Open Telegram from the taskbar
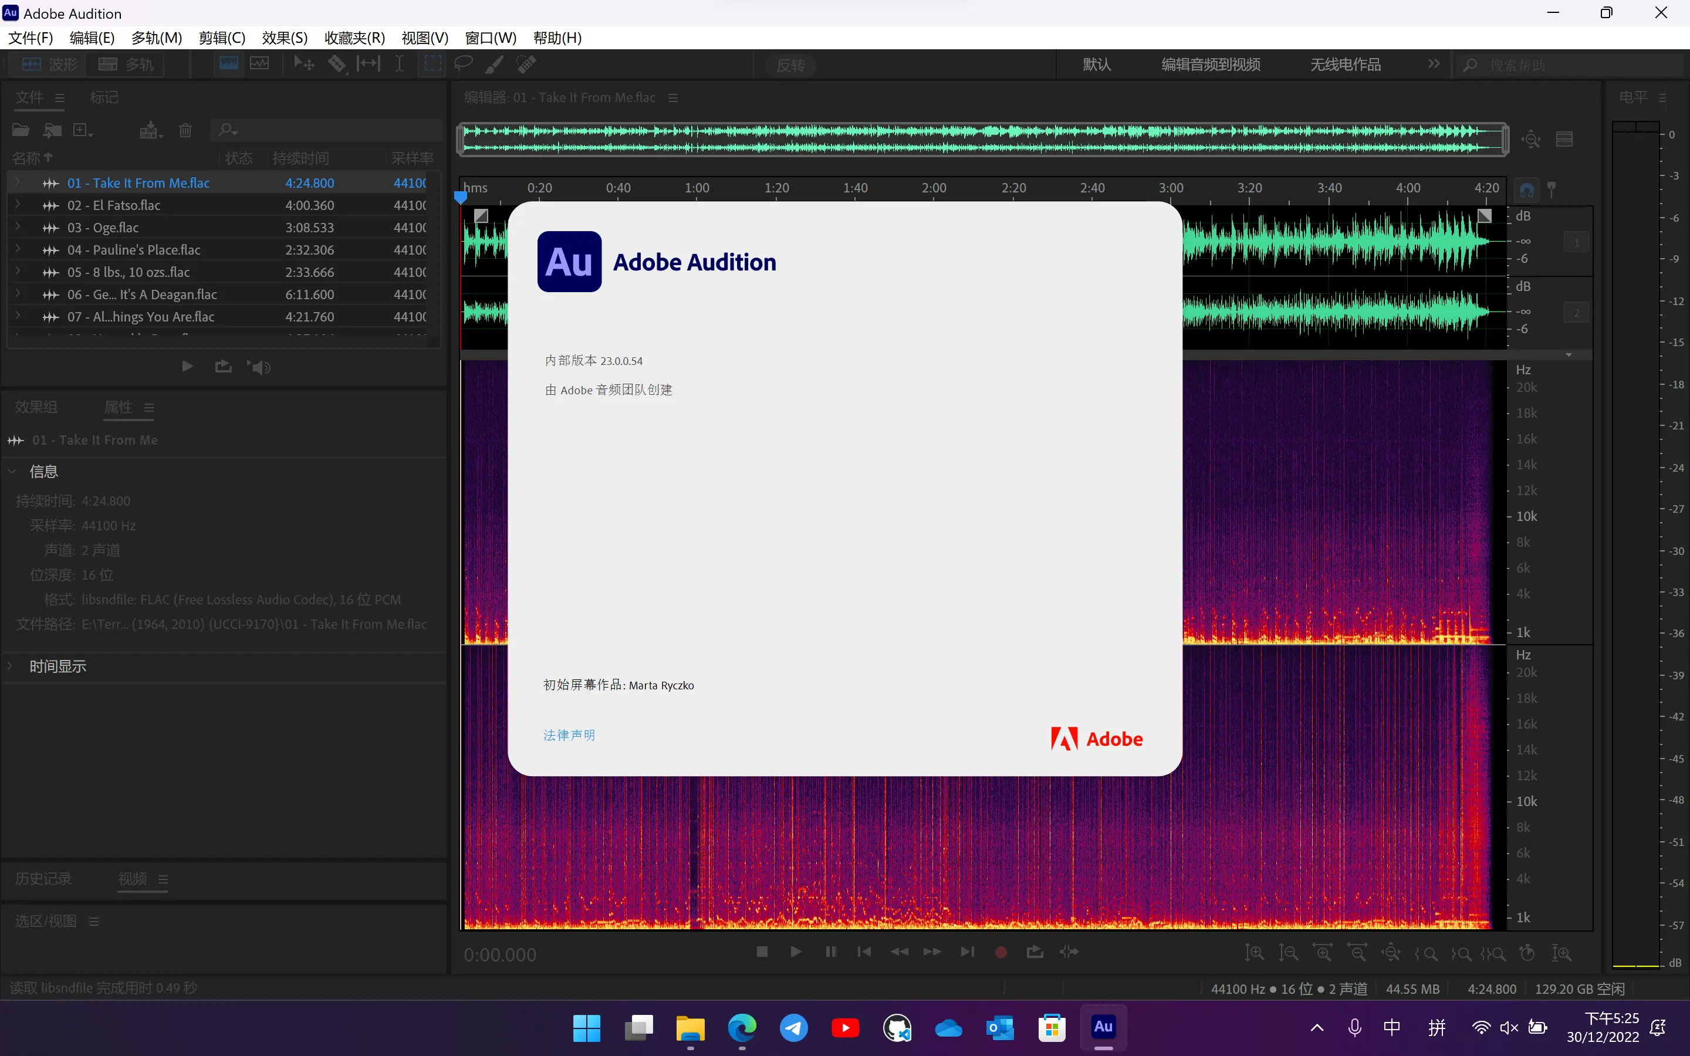 pos(793,1027)
